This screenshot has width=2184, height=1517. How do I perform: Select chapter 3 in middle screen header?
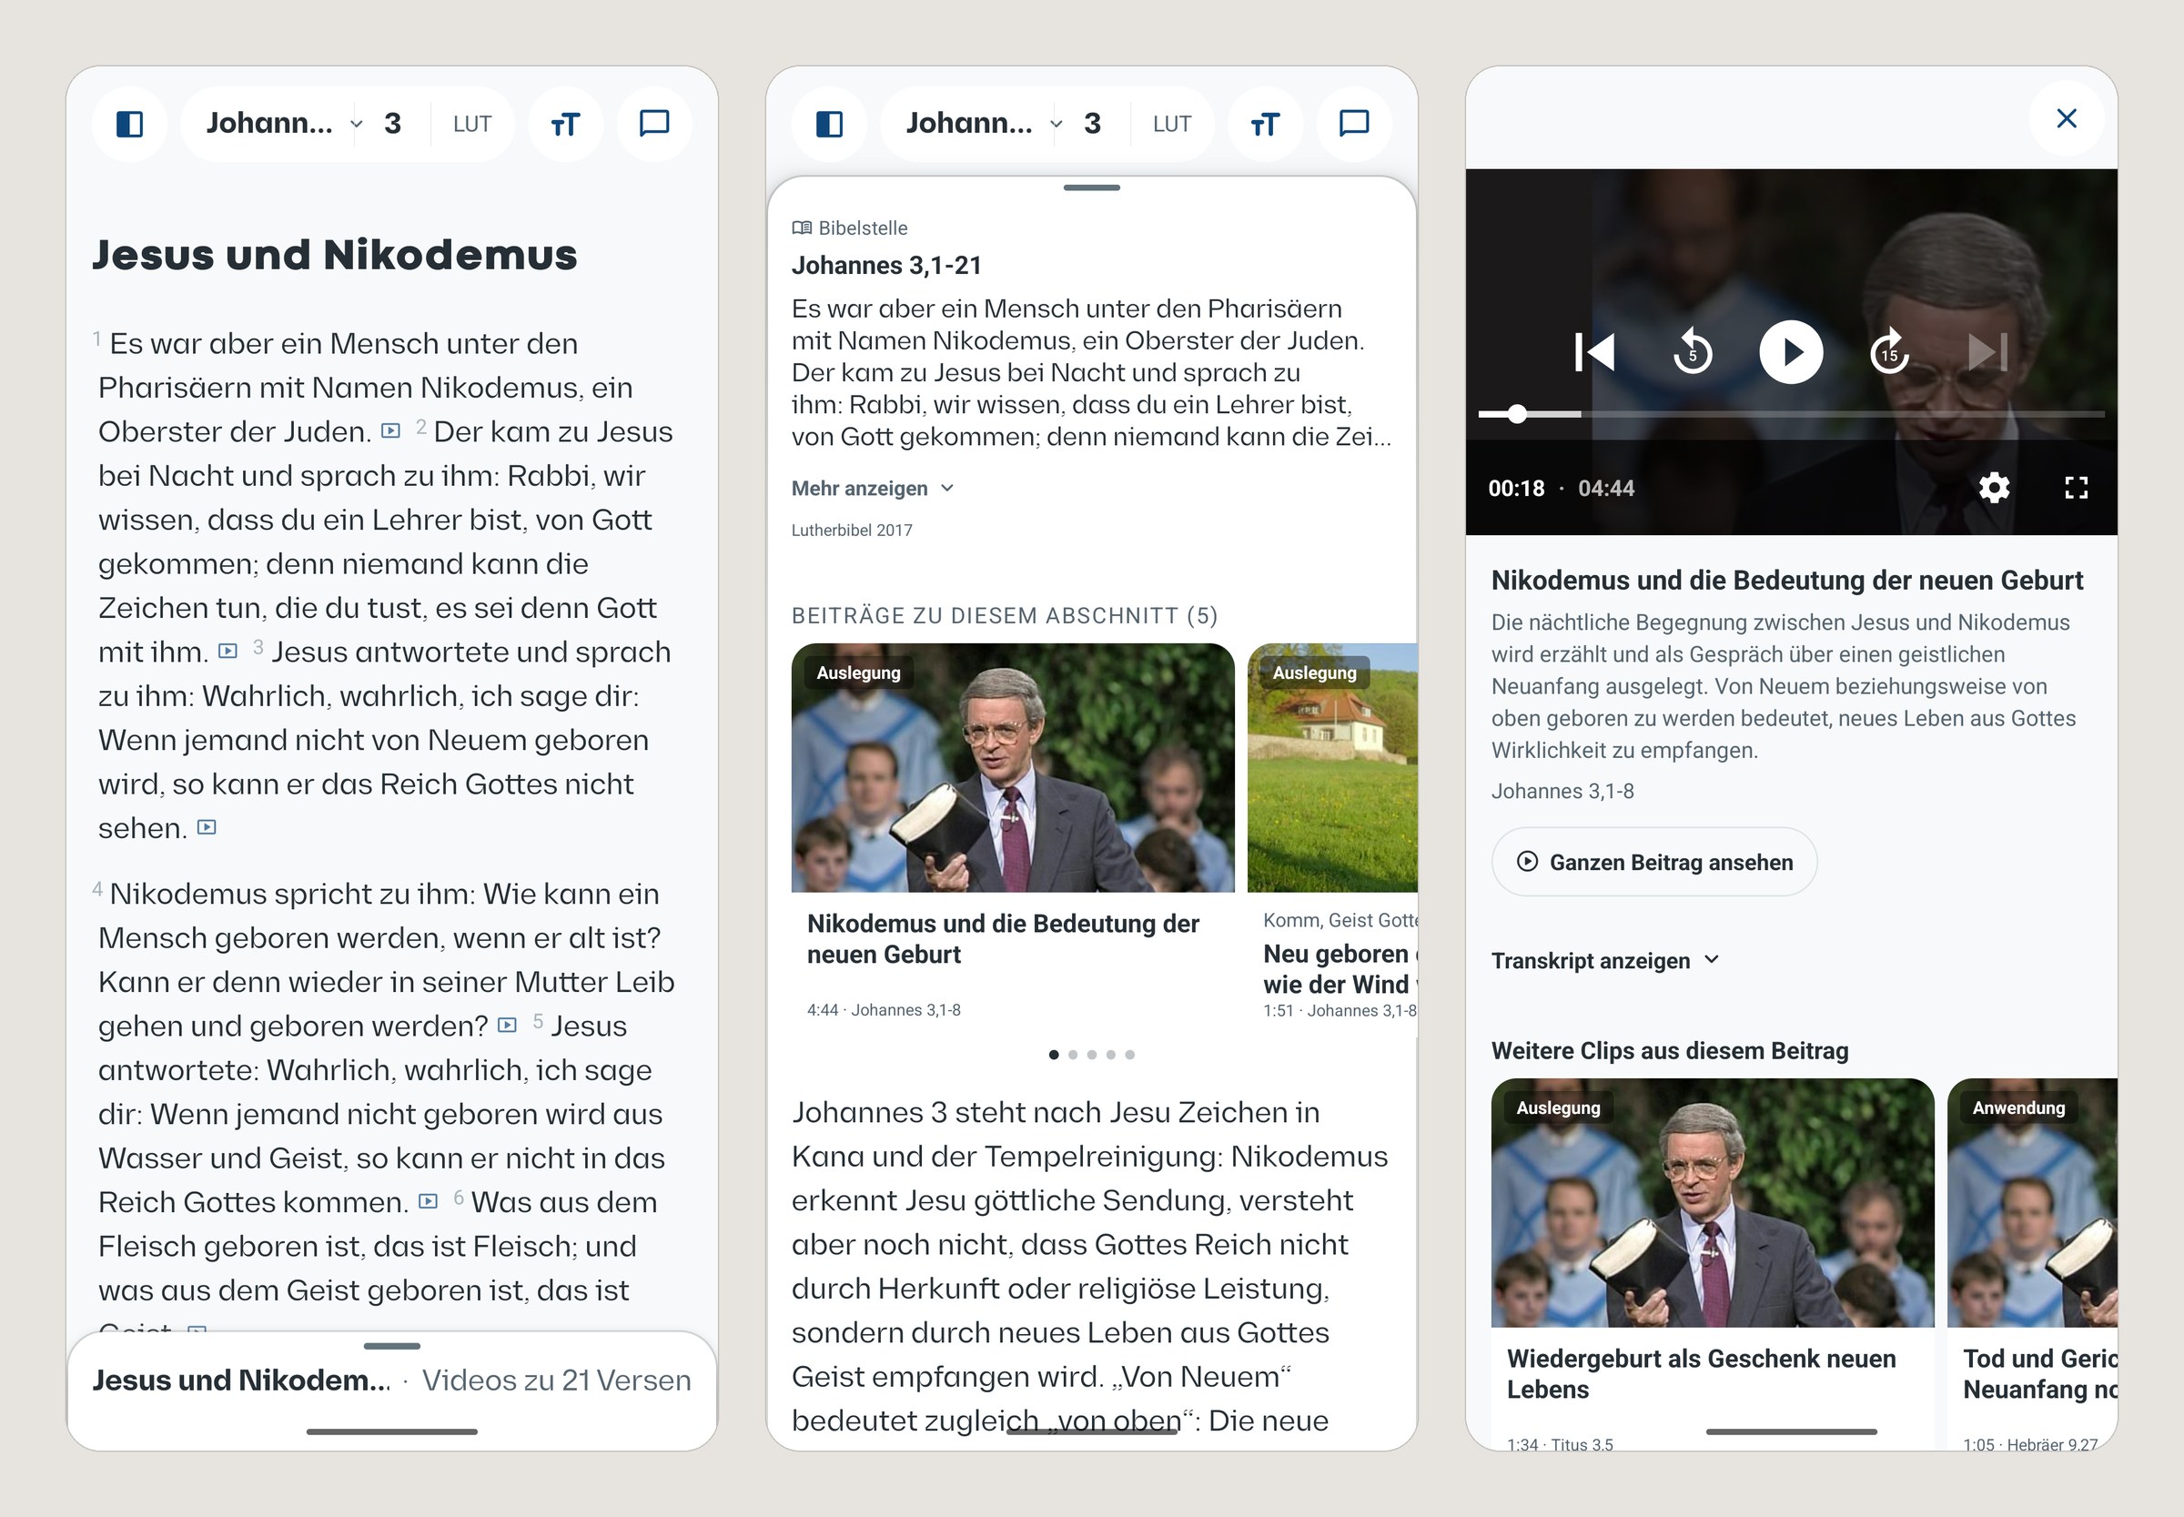[x=1092, y=124]
